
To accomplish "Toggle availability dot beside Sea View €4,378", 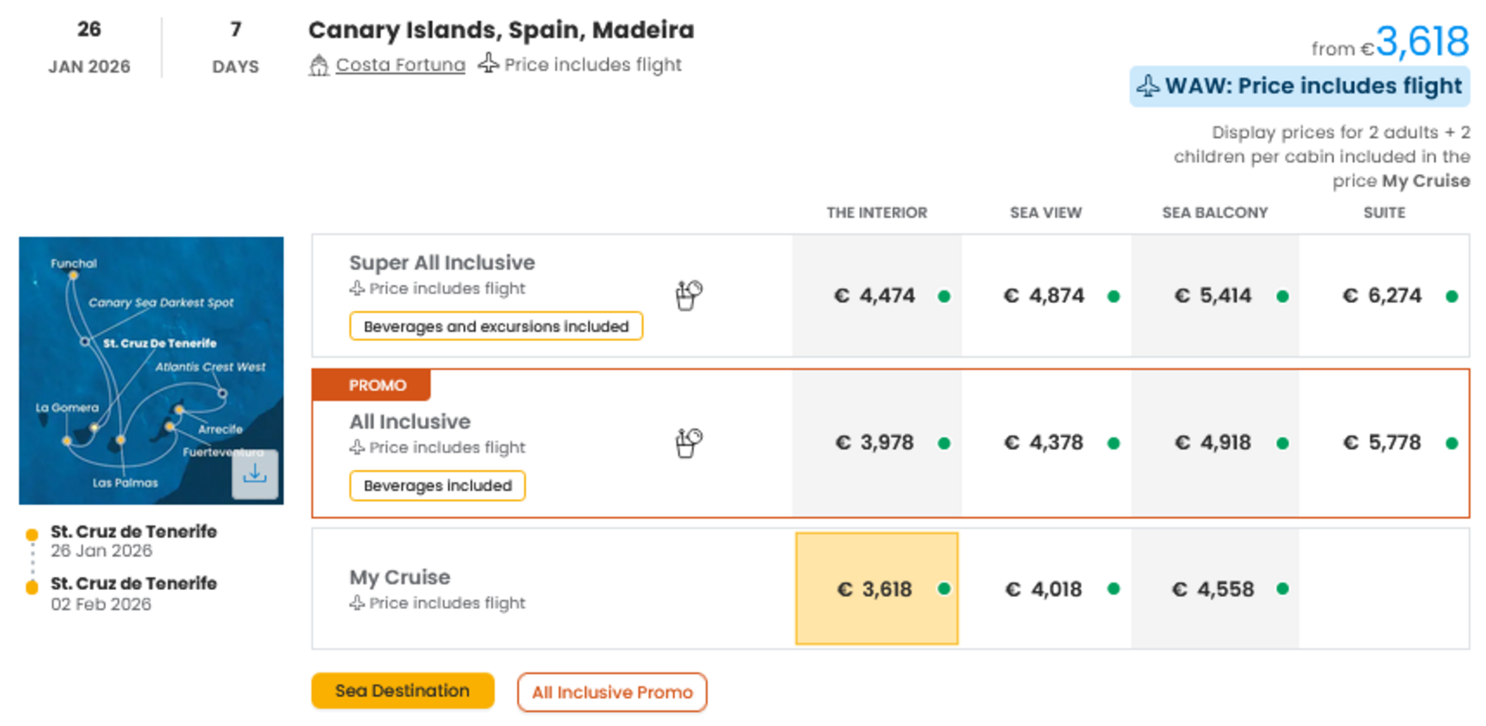I will pos(1114,443).
